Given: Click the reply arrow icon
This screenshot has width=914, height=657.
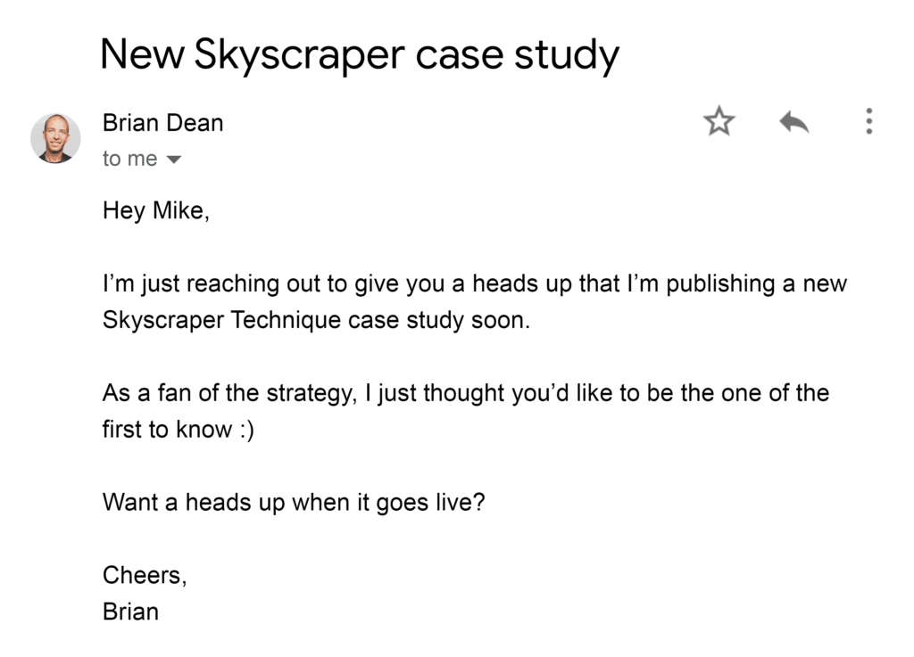Looking at the screenshot, I should click(794, 121).
